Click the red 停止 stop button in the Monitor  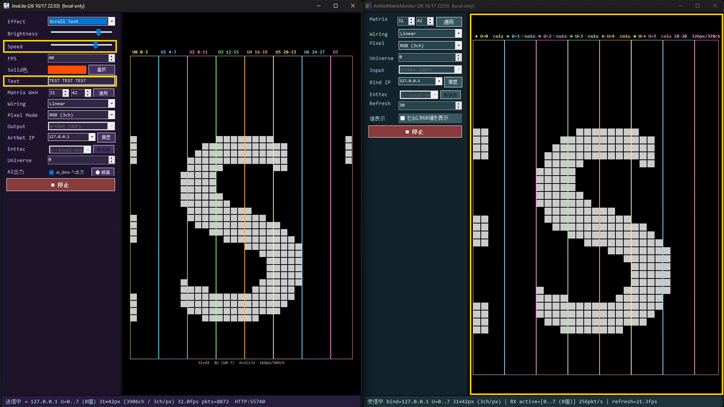click(x=415, y=132)
